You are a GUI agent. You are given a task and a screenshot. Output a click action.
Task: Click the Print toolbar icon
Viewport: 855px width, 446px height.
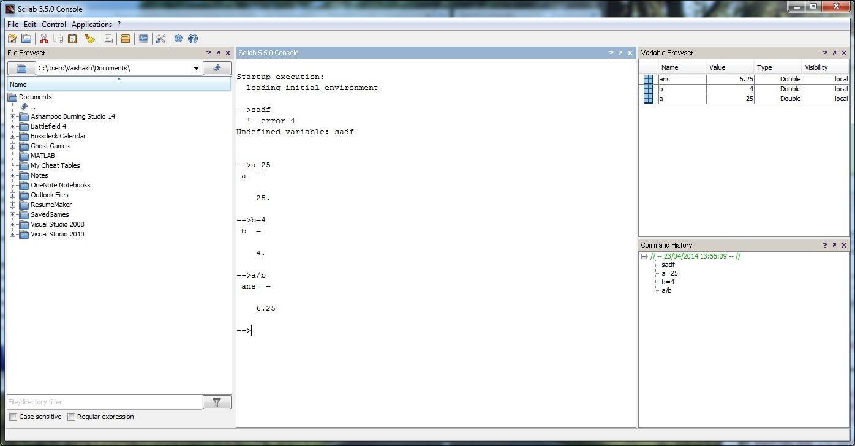coord(108,39)
